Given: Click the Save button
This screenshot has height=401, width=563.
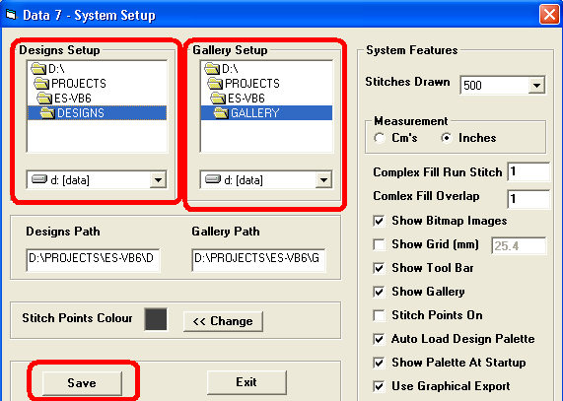Looking at the screenshot, I should tap(82, 383).
